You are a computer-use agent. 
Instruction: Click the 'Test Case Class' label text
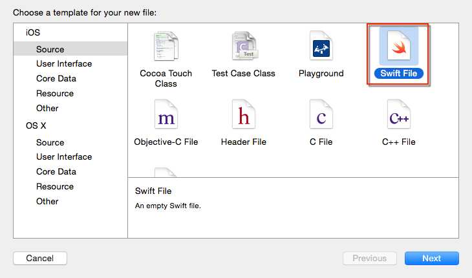point(244,74)
